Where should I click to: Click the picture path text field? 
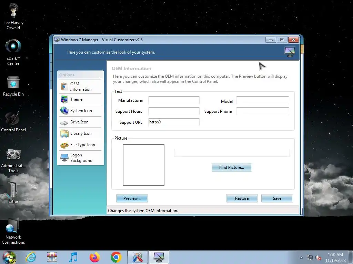(232, 153)
